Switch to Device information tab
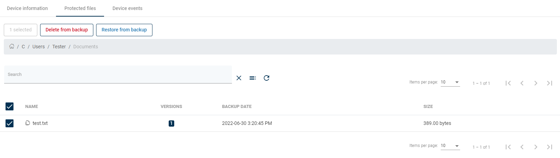Viewport: 560px width, 158px height. click(27, 8)
